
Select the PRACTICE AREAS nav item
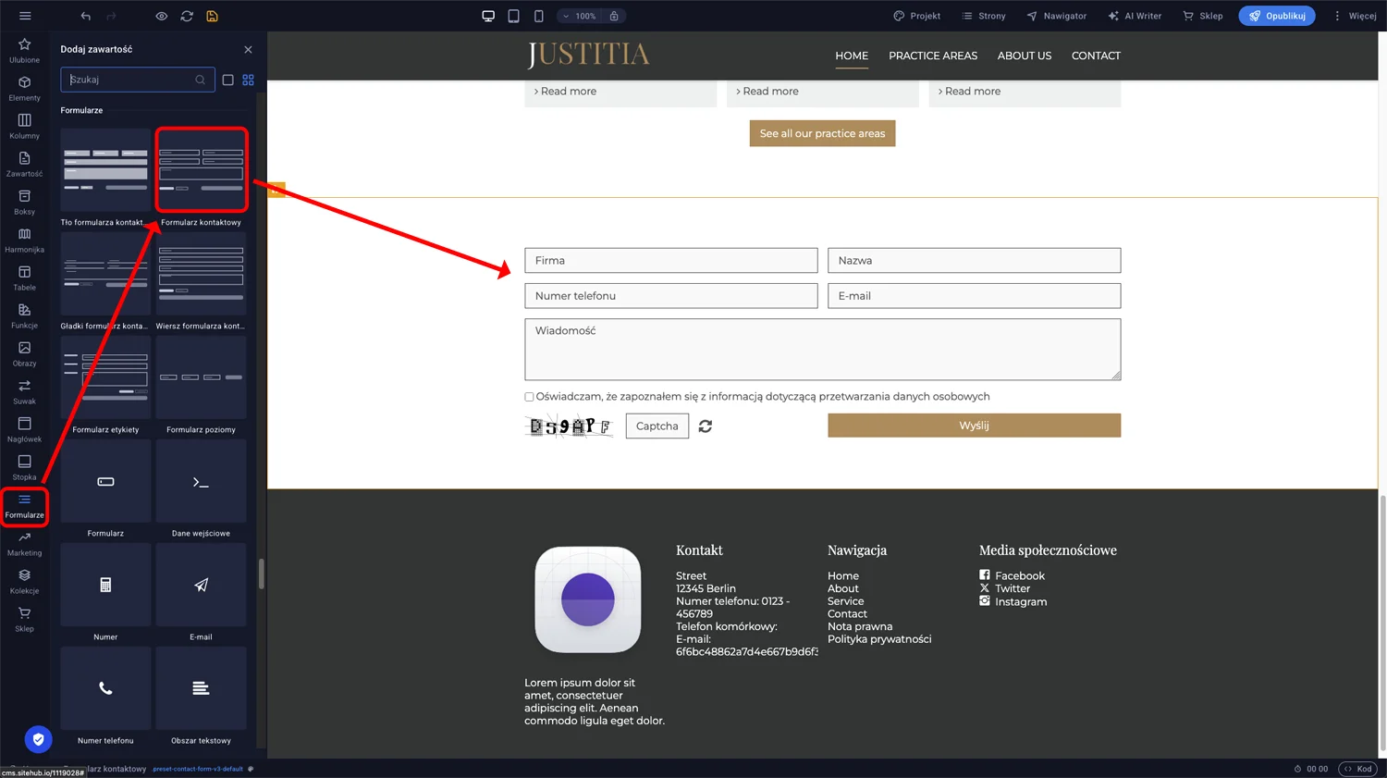point(932,56)
